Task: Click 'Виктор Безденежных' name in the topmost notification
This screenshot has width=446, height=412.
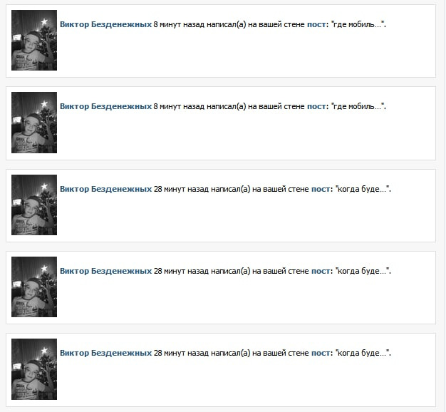Action: [106, 24]
